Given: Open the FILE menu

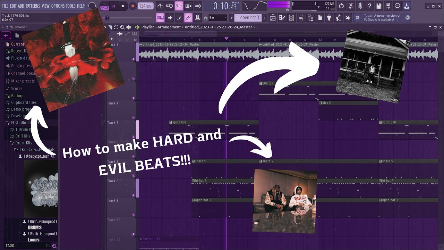Looking at the screenshot, I should (x=5, y=6).
